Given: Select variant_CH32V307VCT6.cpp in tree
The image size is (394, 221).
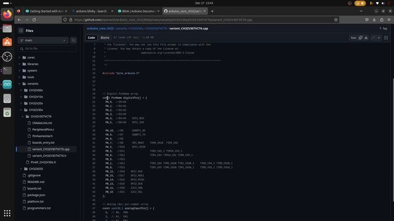Looking at the screenshot, I should [50, 149].
